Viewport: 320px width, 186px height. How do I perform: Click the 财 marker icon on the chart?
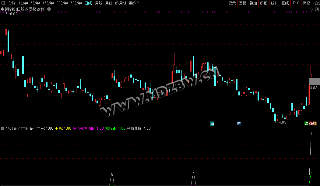239,124
